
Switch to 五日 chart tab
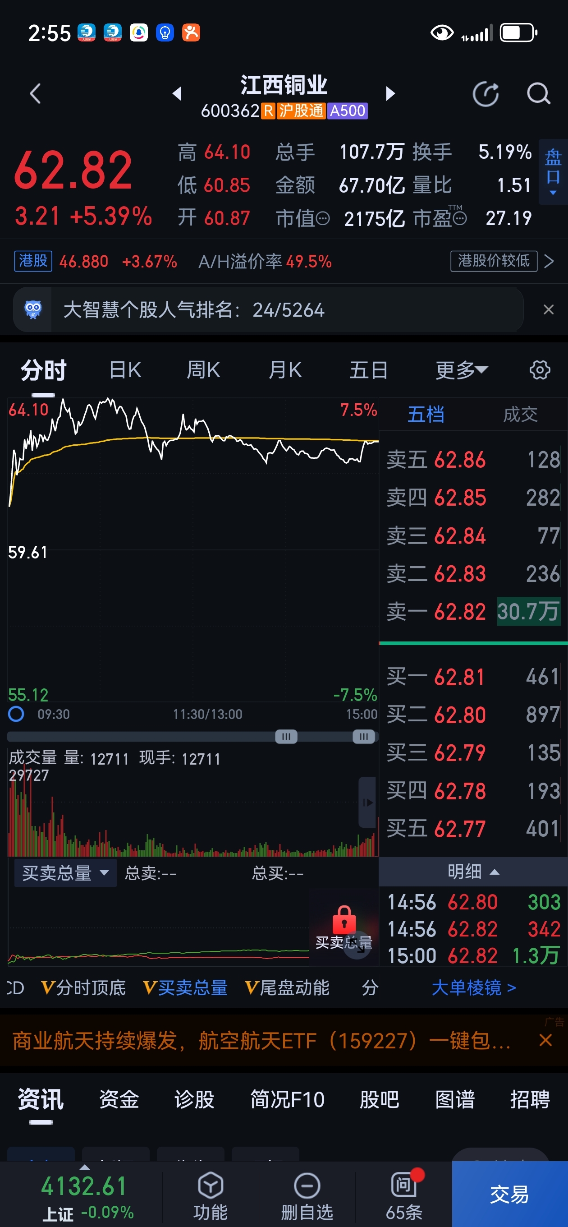point(368,370)
